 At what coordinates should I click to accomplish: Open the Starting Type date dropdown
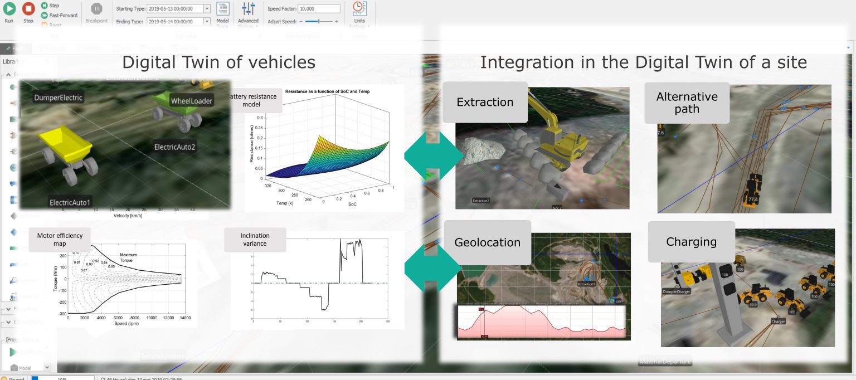click(x=207, y=9)
